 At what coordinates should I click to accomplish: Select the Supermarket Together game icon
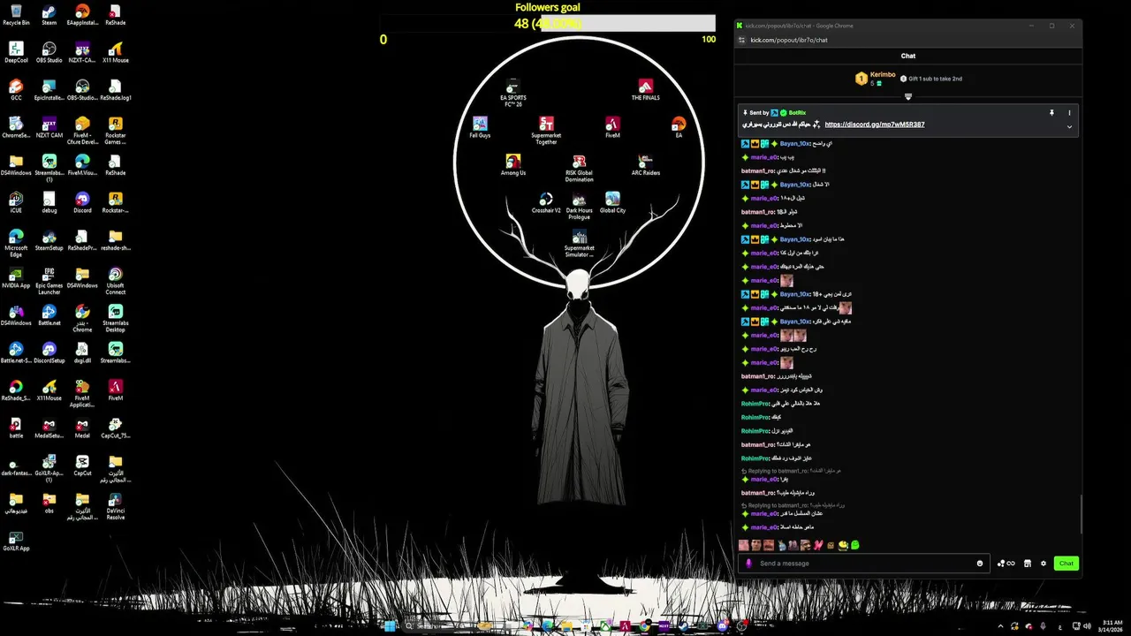coord(546,131)
